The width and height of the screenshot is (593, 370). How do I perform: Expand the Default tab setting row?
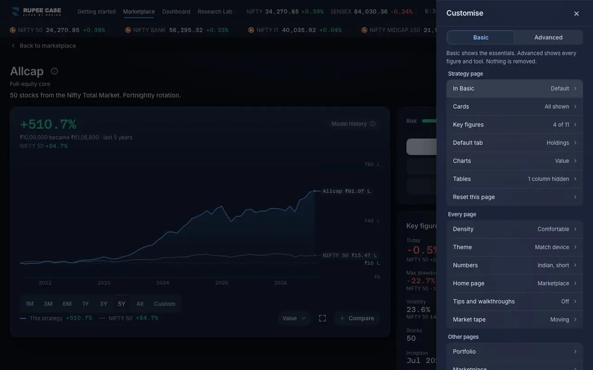coord(515,143)
